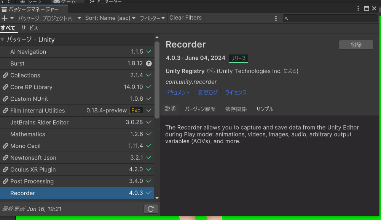Click the Collections dependency link icon

(5, 75)
